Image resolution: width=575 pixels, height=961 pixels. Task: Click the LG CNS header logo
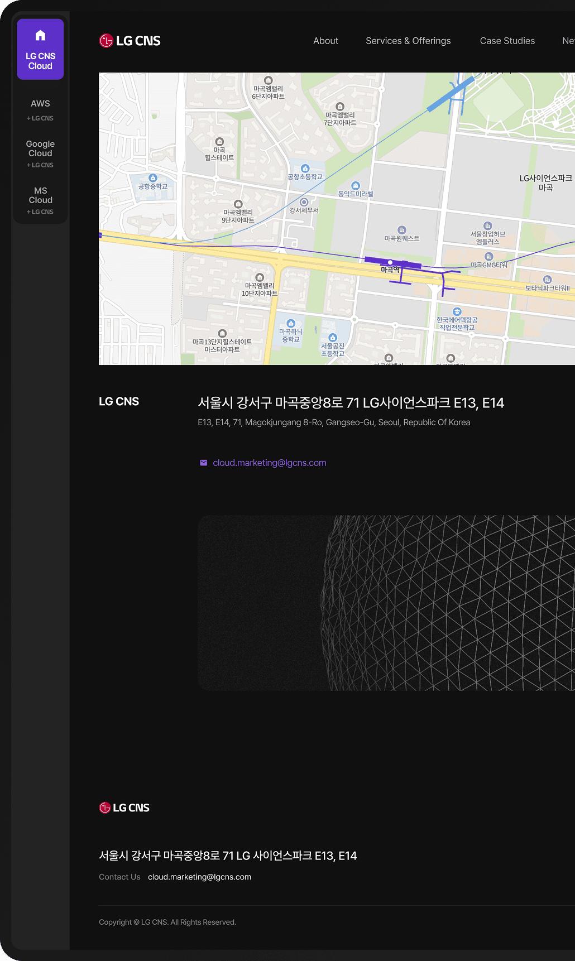(x=130, y=41)
